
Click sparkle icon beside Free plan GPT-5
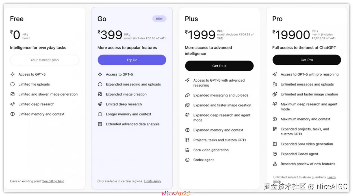tap(12, 74)
